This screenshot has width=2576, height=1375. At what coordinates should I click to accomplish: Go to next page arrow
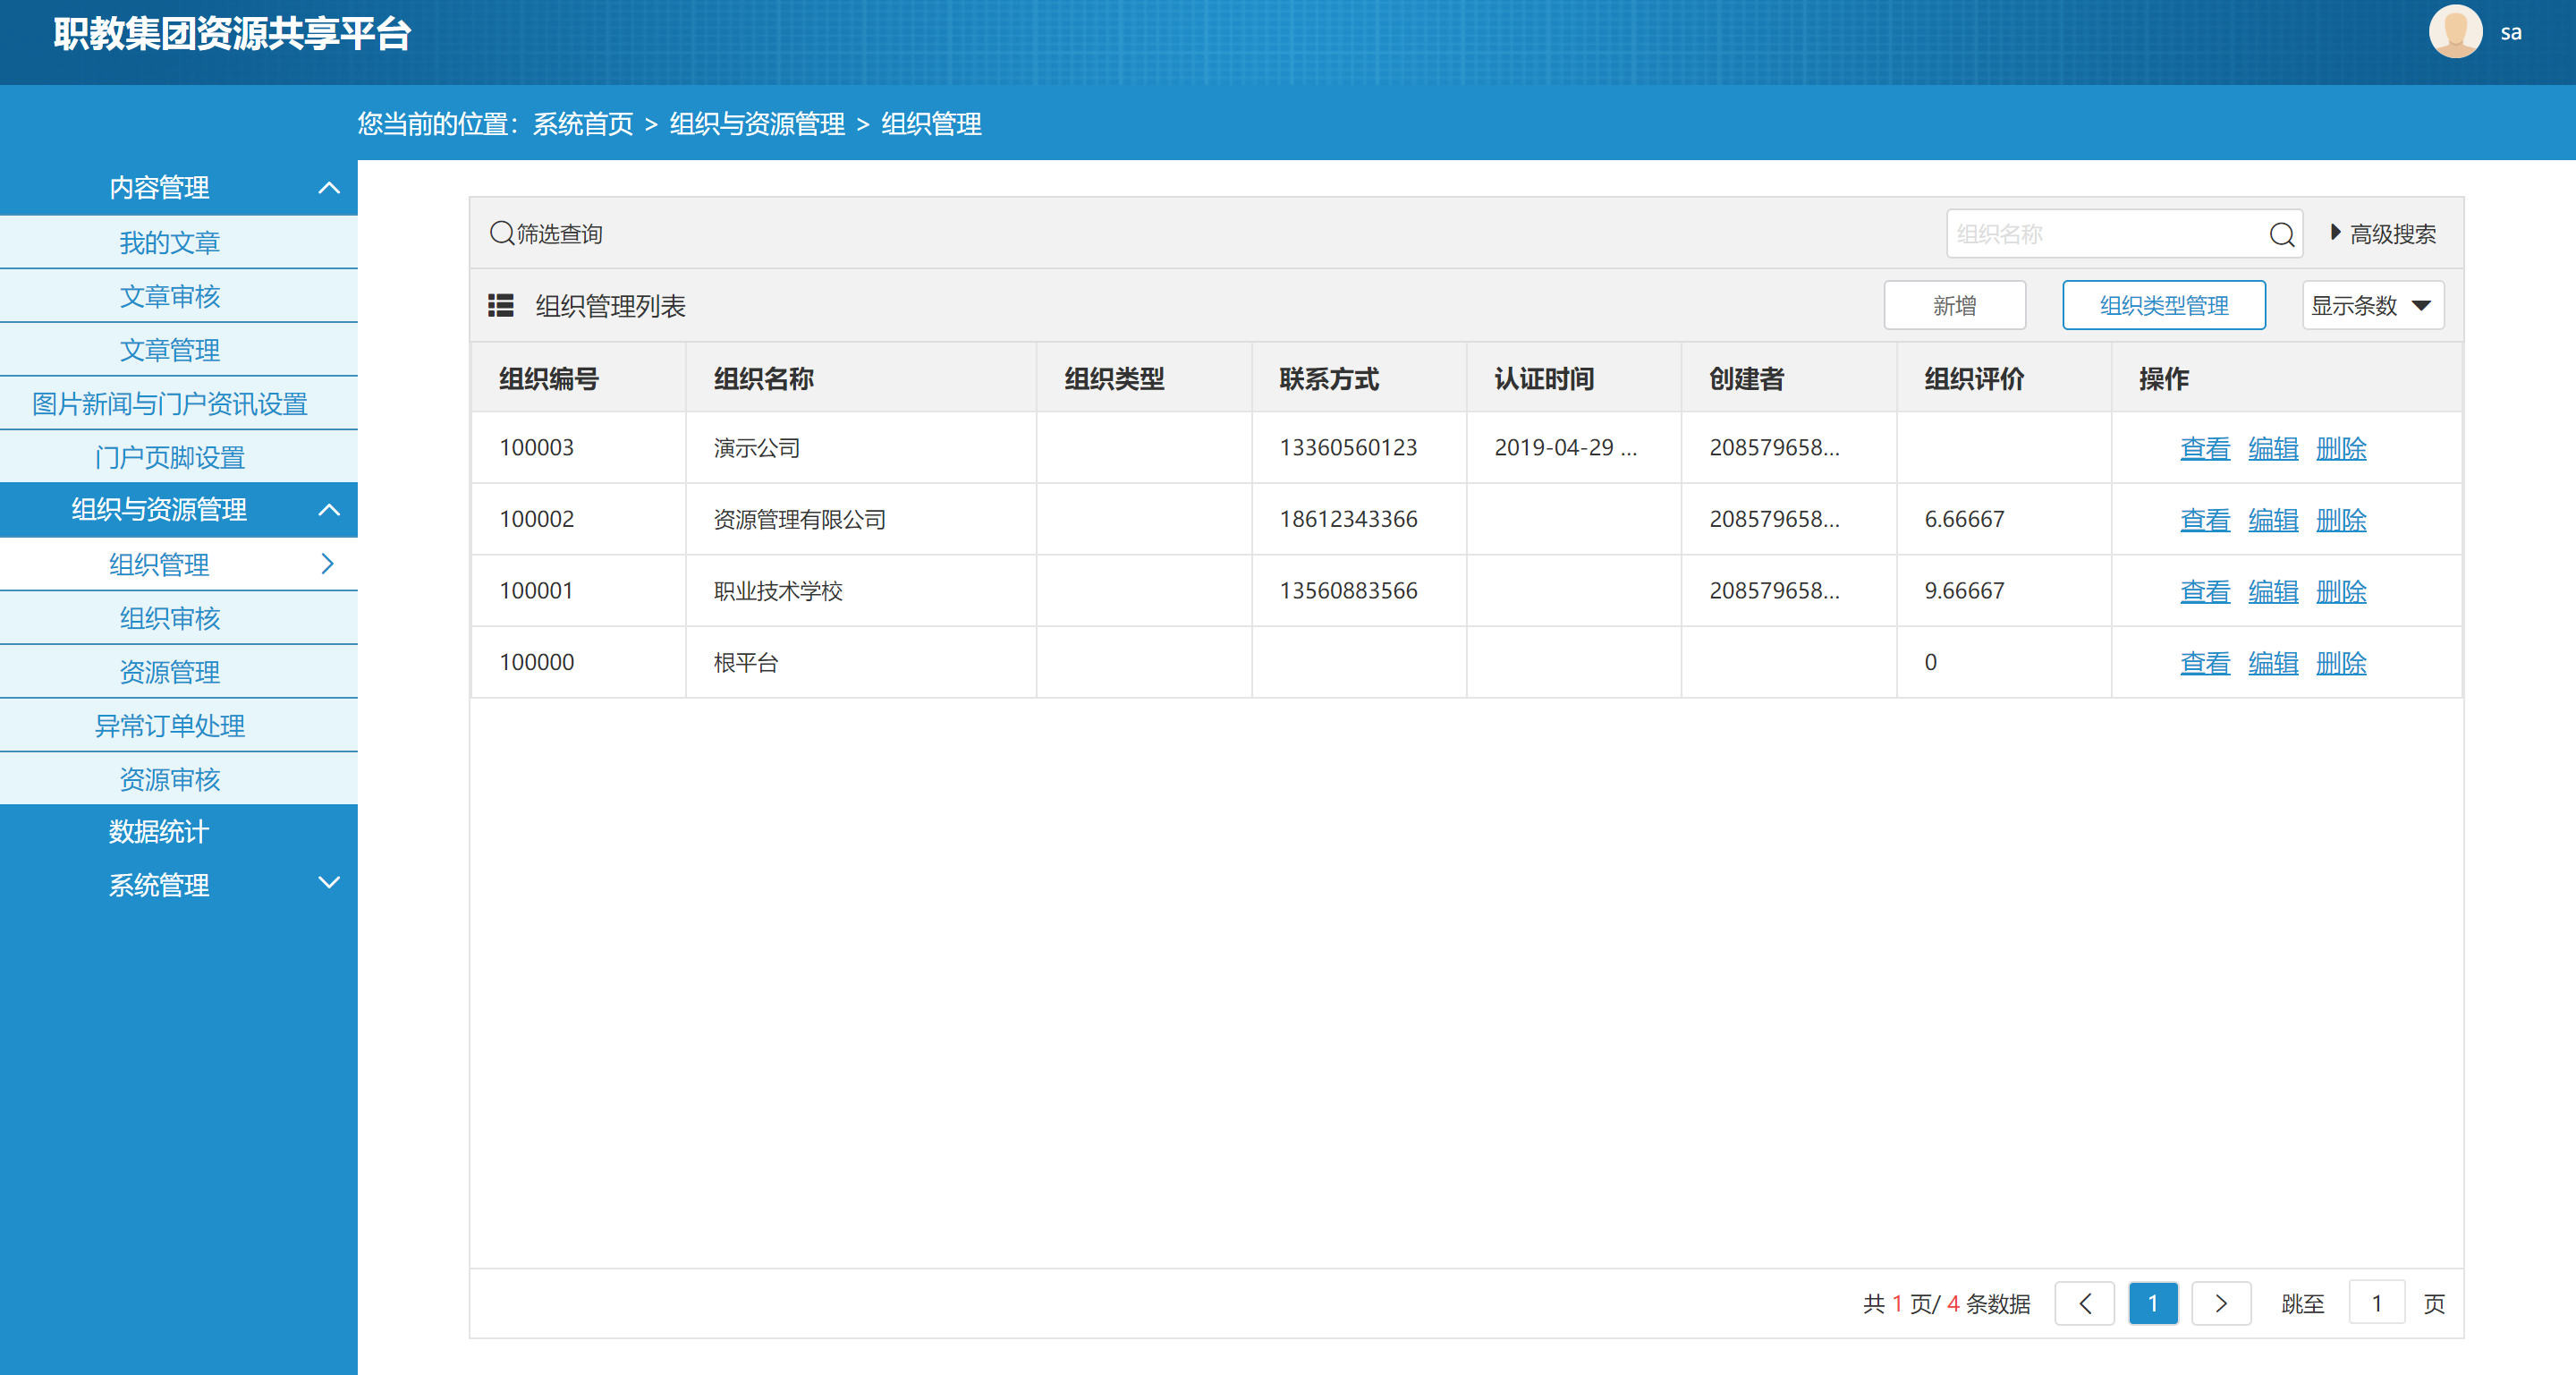click(2220, 1303)
